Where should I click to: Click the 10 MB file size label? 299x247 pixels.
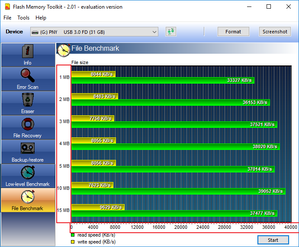point(64,188)
